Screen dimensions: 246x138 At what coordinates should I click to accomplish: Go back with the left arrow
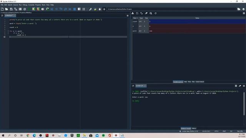[100, 9]
